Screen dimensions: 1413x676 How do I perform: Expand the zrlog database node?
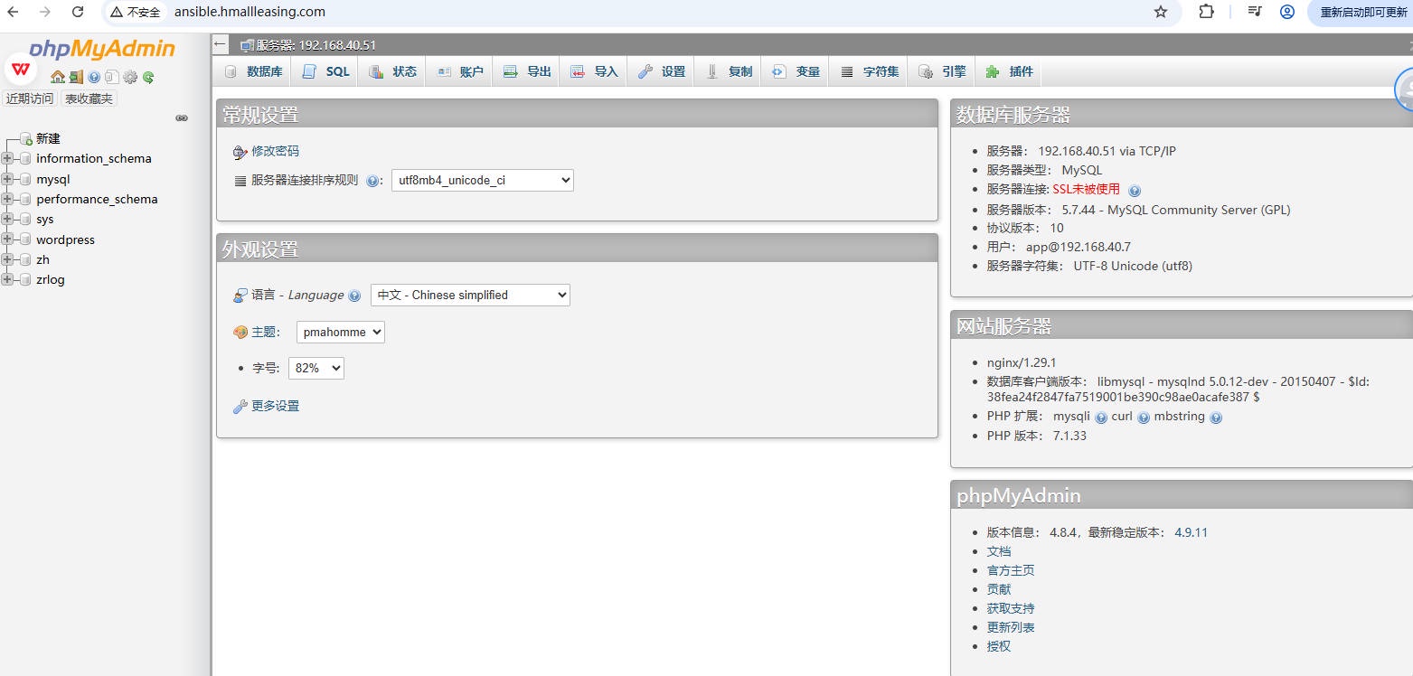coord(7,279)
